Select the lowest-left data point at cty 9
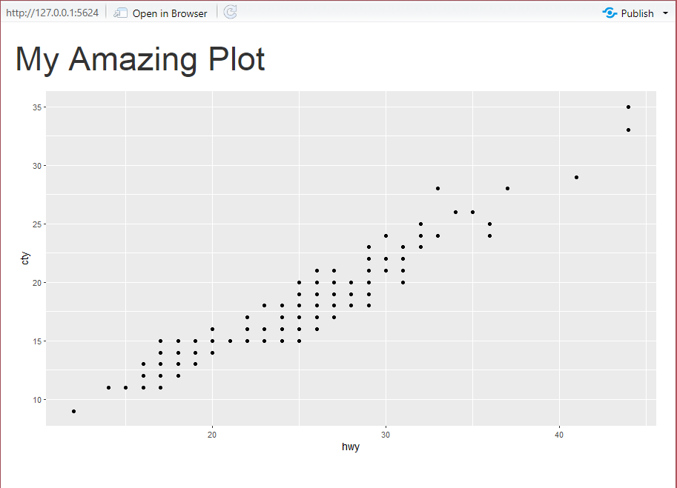 73,411
